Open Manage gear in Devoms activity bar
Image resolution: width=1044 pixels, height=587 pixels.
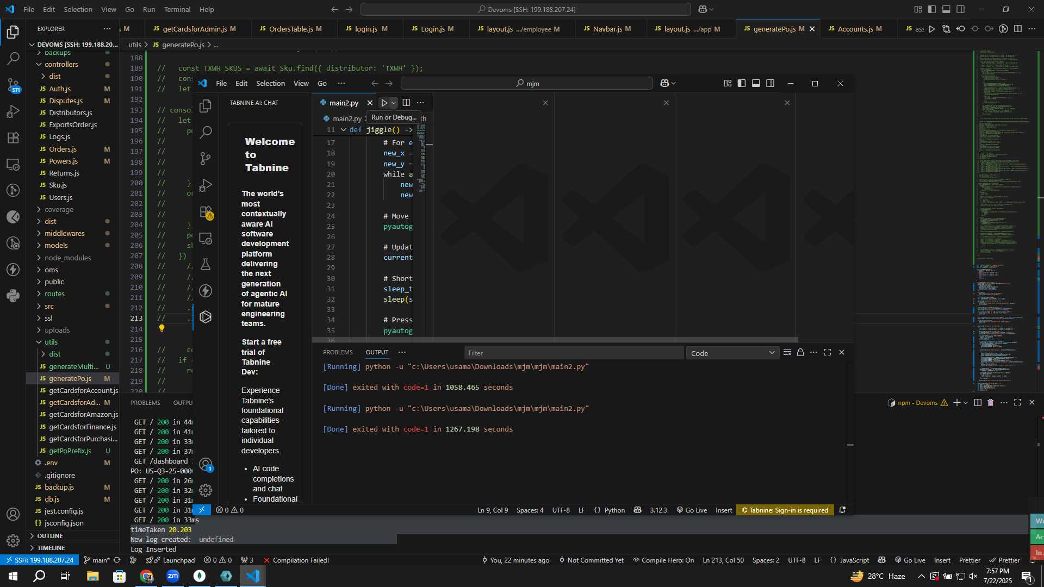(x=13, y=541)
